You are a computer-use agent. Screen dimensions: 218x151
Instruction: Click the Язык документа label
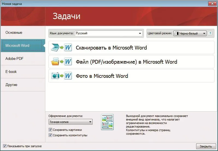click(61, 33)
